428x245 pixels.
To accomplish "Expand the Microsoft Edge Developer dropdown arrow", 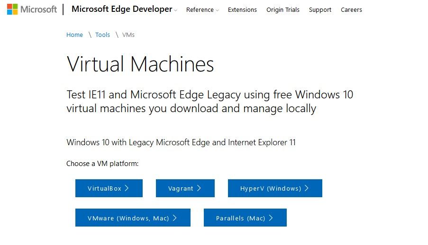I will (175, 10).
